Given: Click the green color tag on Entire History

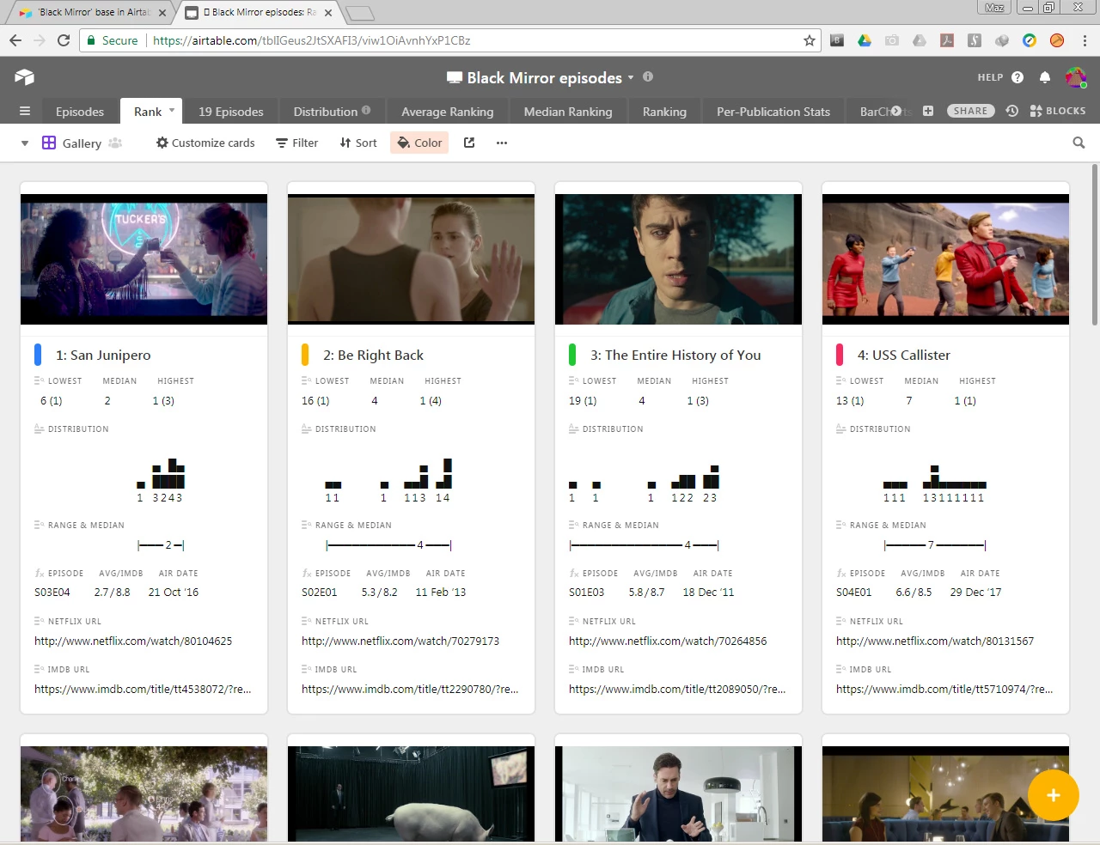Looking at the screenshot, I should 572,355.
